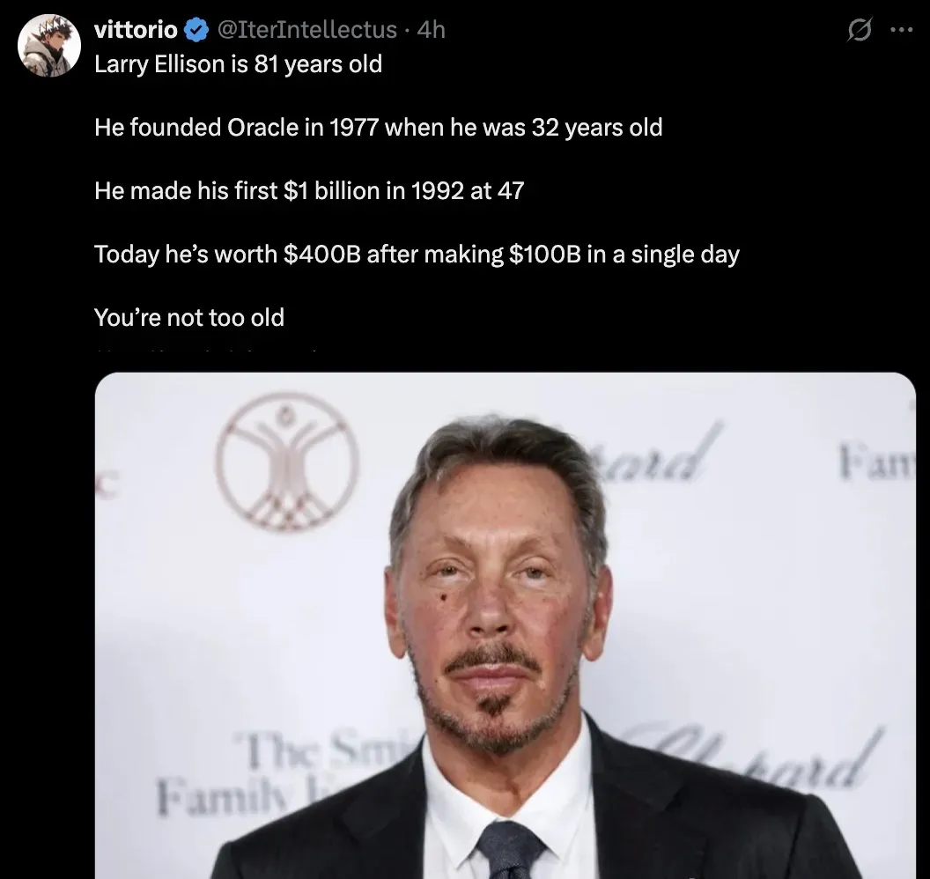Click the '$400B' net worth line
The width and height of the screenshot is (930, 879).
click(x=417, y=254)
